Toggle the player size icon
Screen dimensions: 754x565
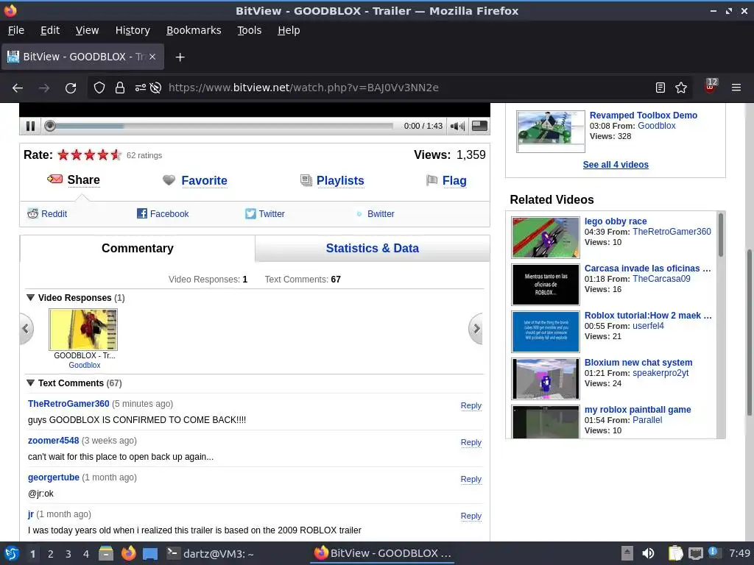click(x=479, y=126)
